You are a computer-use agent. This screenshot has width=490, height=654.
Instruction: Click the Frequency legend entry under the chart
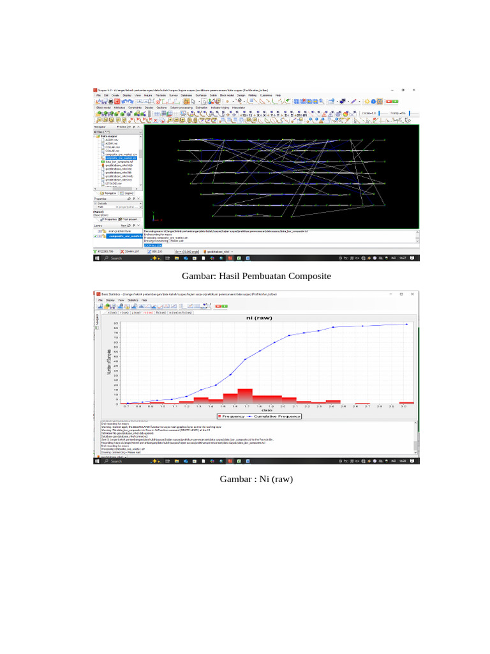(231, 416)
